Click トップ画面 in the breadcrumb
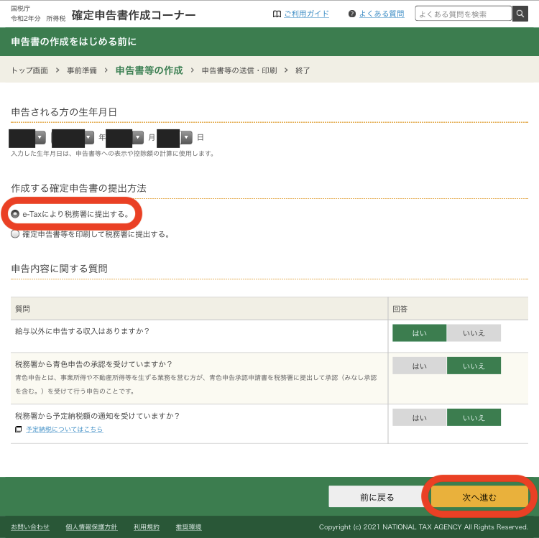 click(x=29, y=70)
